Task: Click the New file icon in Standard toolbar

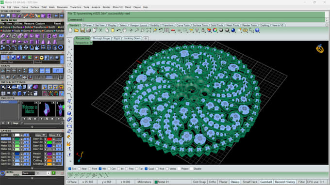Action: pos(70,31)
